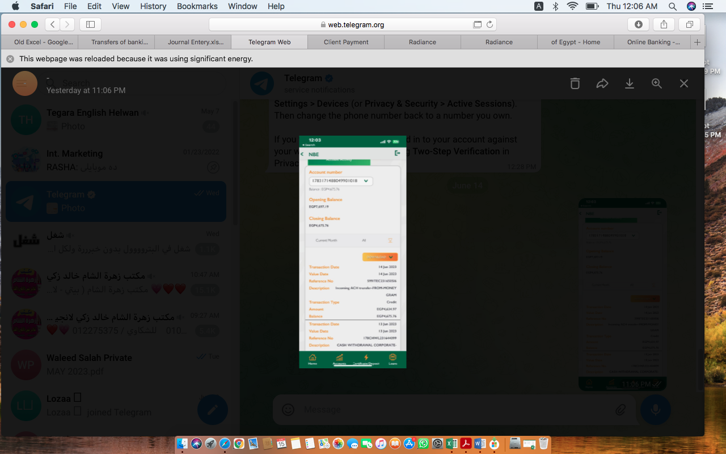Go forward in Safari history
The height and width of the screenshot is (454, 726).
coord(67,24)
